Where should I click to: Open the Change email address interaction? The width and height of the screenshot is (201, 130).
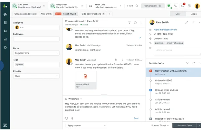pyautogui.click(x=173, y=91)
